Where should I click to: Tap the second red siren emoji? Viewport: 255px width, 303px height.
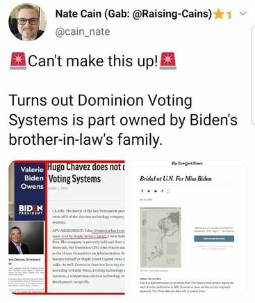coord(168,61)
